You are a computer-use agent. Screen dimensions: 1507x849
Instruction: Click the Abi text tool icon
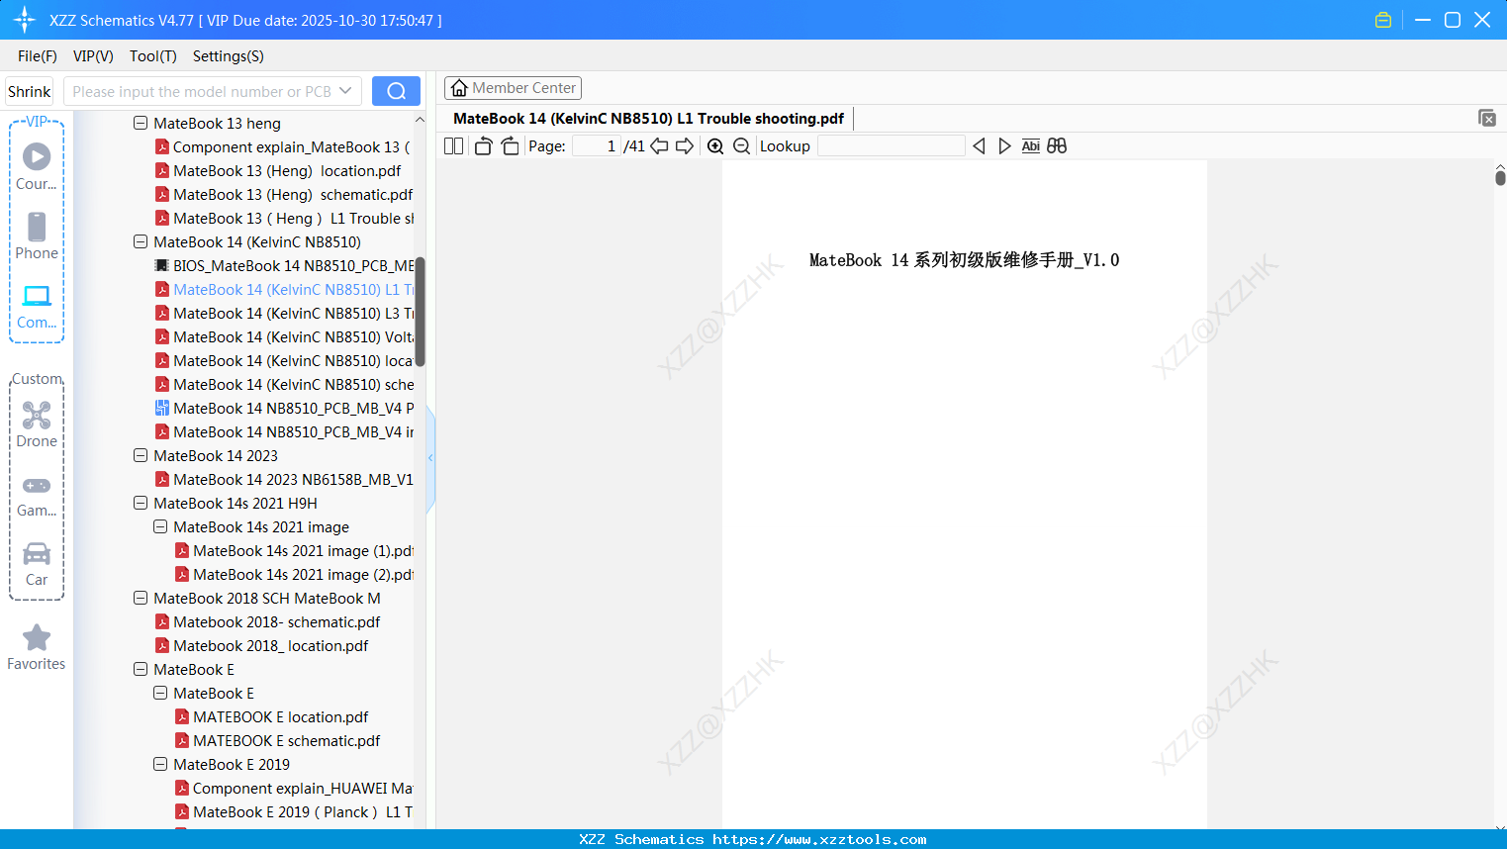(x=1031, y=146)
